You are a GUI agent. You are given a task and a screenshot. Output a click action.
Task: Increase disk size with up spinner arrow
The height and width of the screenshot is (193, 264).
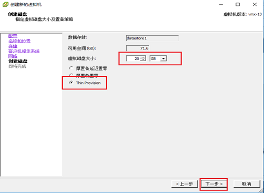(x=143, y=57)
